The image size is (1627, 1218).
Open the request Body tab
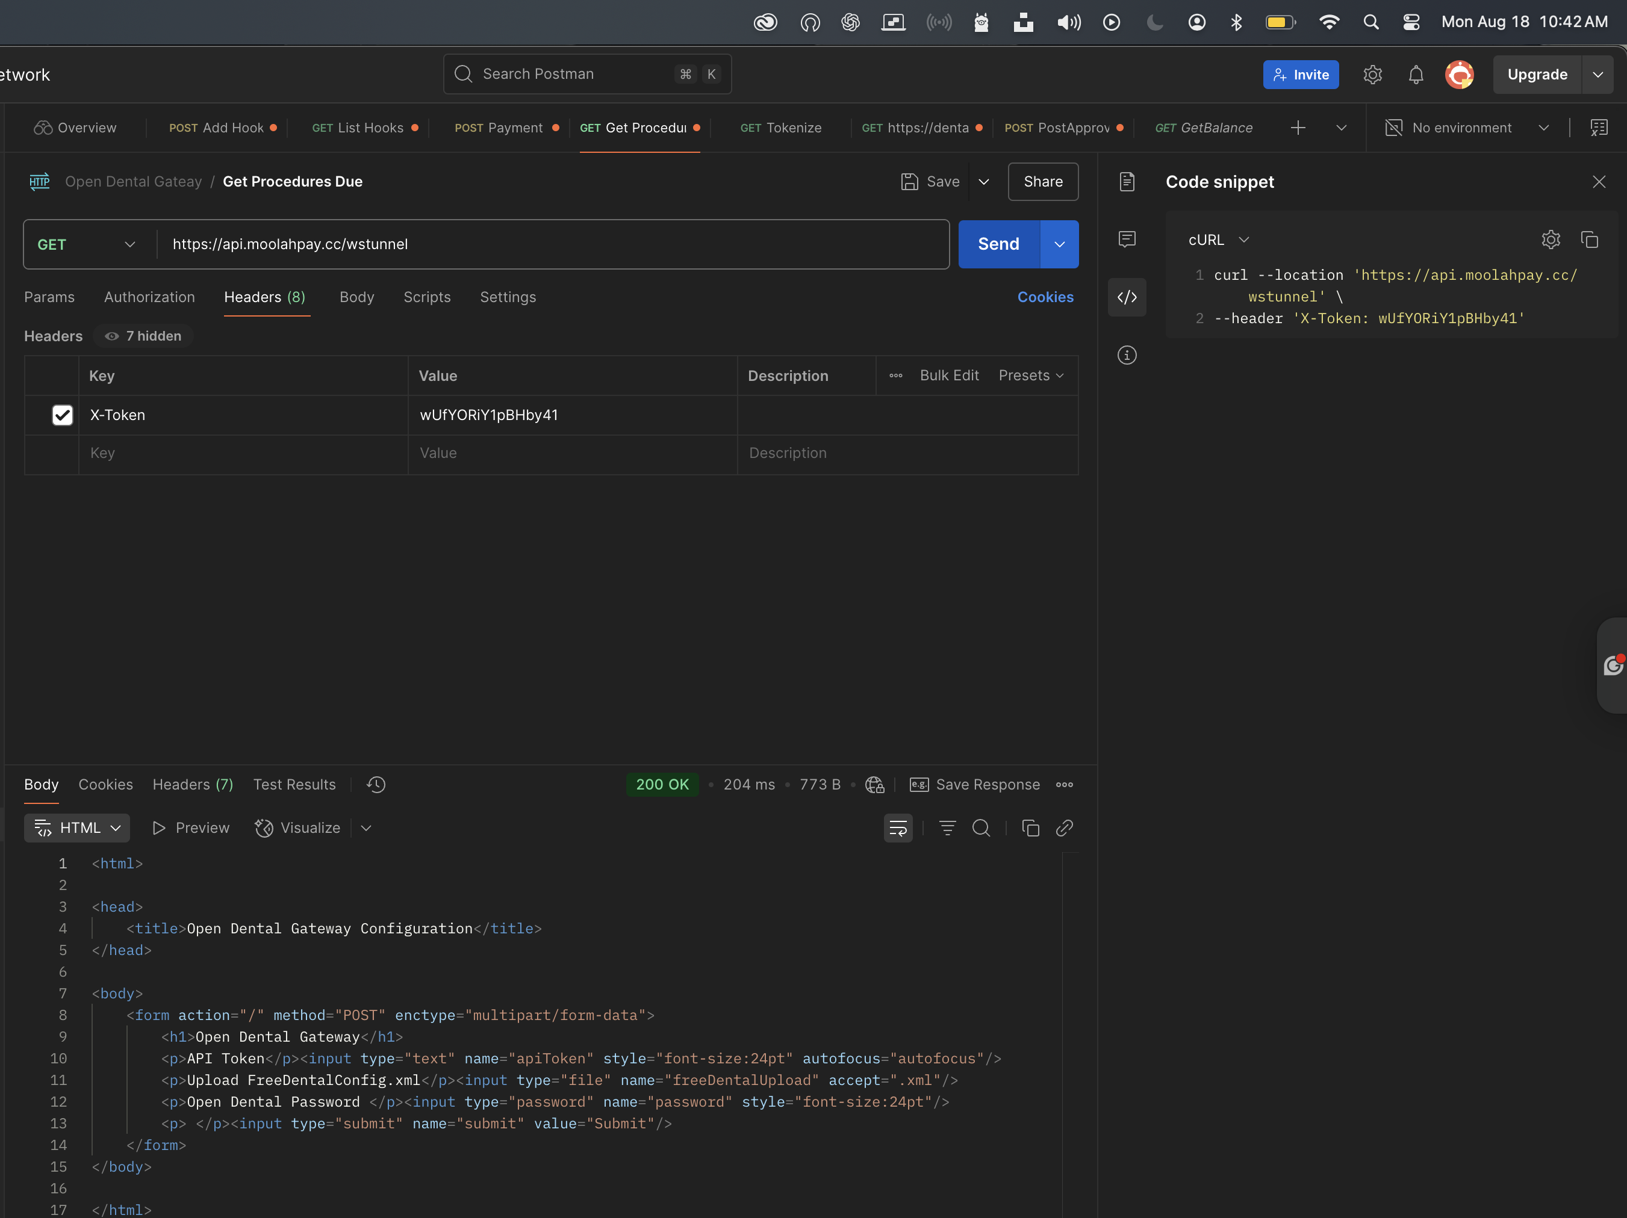click(x=356, y=297)
